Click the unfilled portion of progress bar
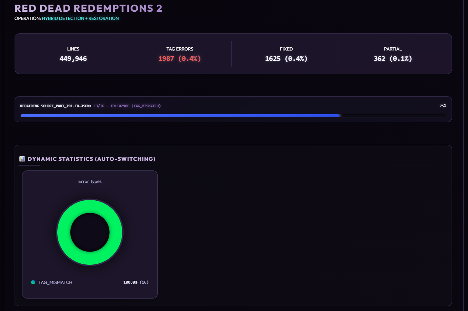This screenshot has height=311, width=468. (392, 116)
